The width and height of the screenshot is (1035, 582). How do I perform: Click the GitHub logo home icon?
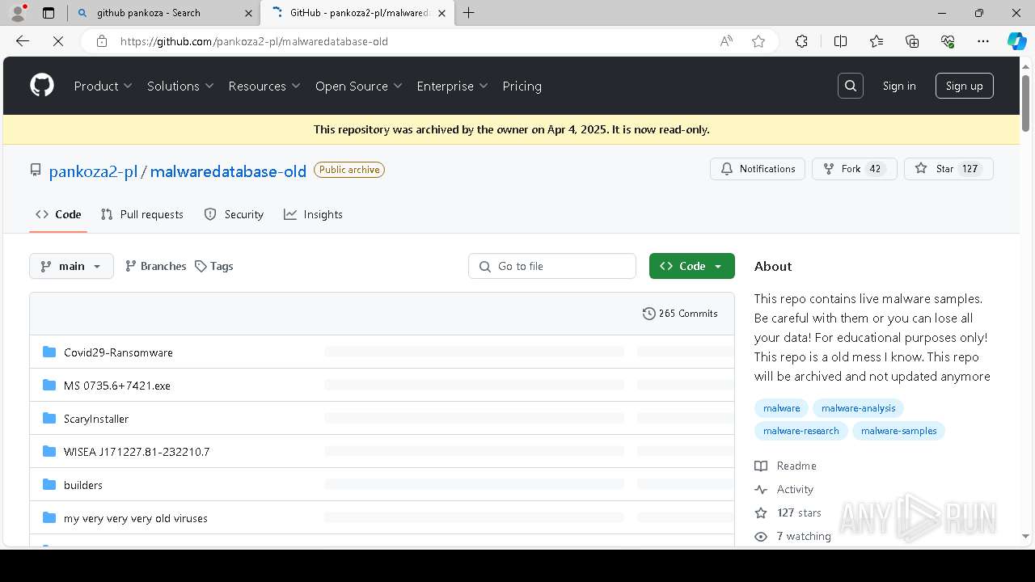(x=42, y=86)
